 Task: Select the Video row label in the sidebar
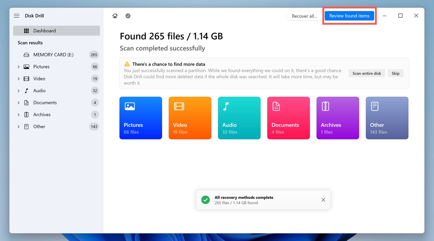39,79
